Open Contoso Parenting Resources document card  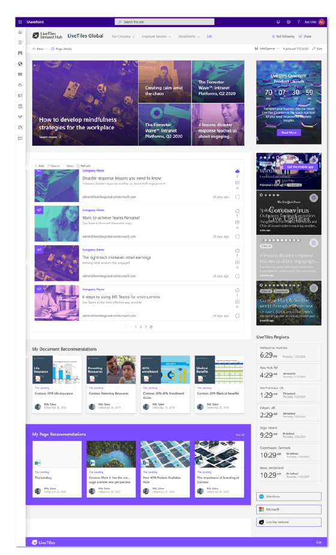pyautogui.click(x=111, y=384)
